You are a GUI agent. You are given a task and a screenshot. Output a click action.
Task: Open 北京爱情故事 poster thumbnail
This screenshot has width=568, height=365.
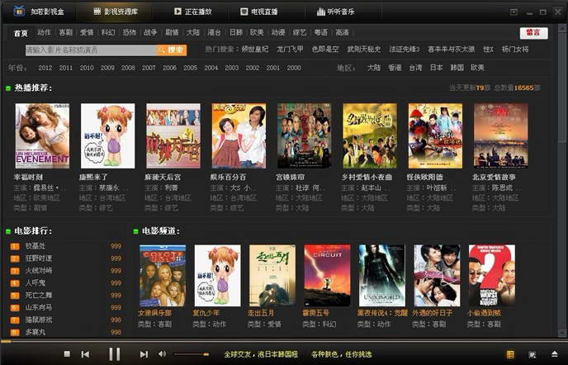pos(501,136)
